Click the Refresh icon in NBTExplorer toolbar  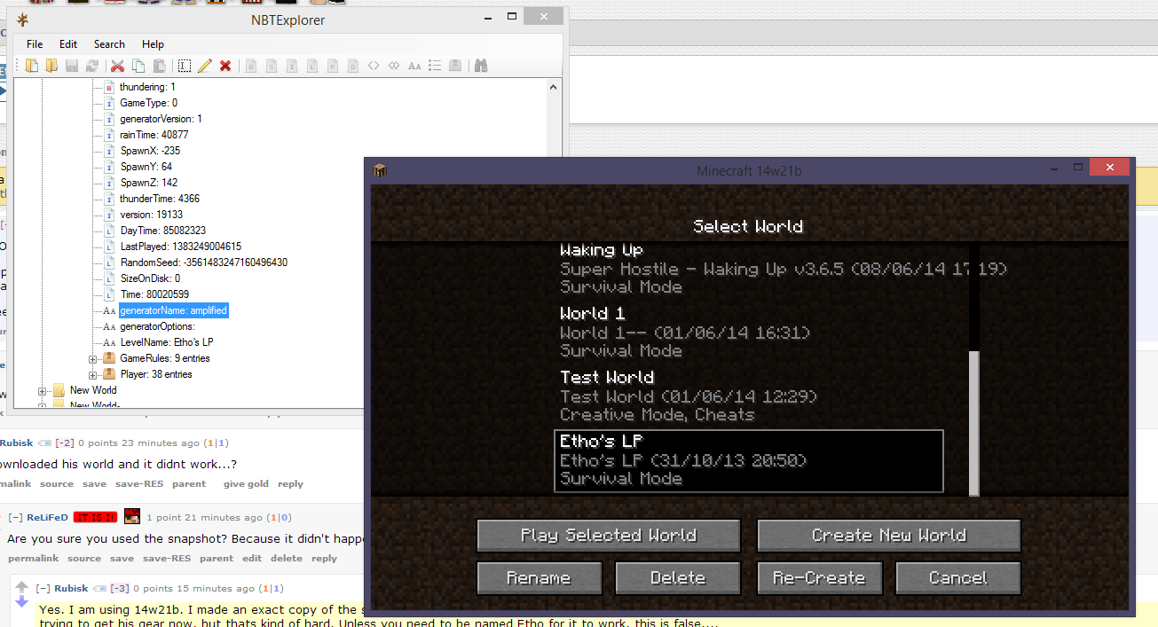[92, 66]
